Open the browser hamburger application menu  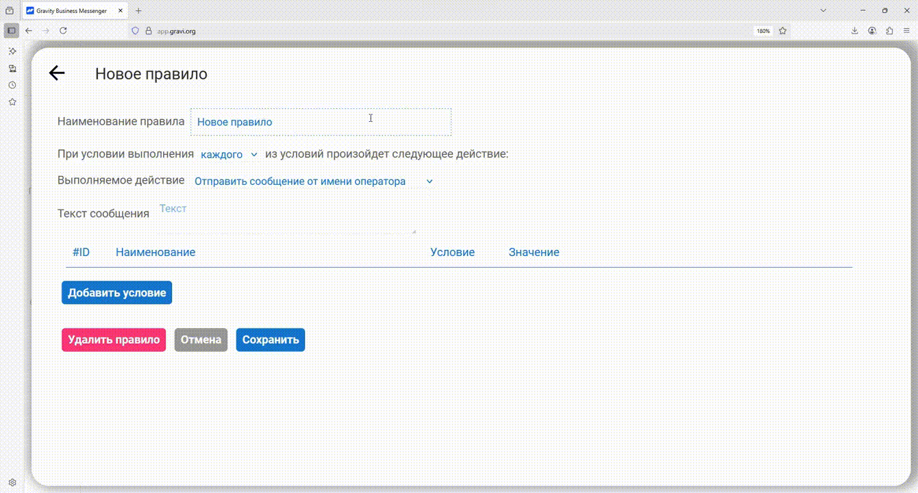click(906, 31)
